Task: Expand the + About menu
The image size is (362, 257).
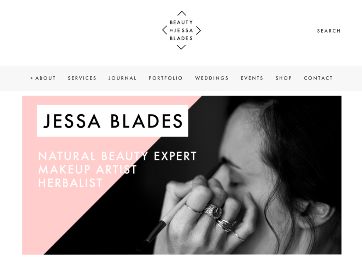Action: 43,78
